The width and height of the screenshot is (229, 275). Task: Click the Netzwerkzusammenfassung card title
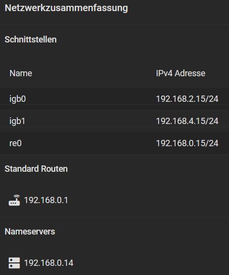pyautogui.click(x=66, y=8)
